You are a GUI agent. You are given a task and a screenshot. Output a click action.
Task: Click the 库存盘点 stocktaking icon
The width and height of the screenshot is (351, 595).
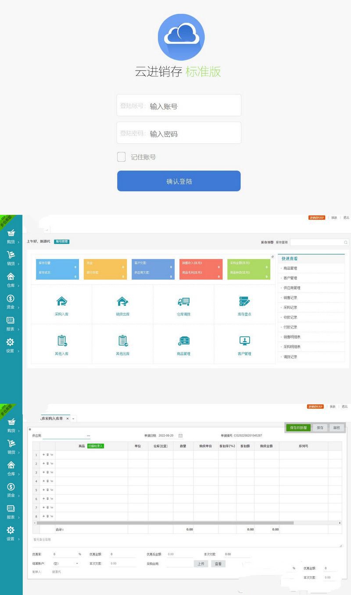(x=244, y=306)
